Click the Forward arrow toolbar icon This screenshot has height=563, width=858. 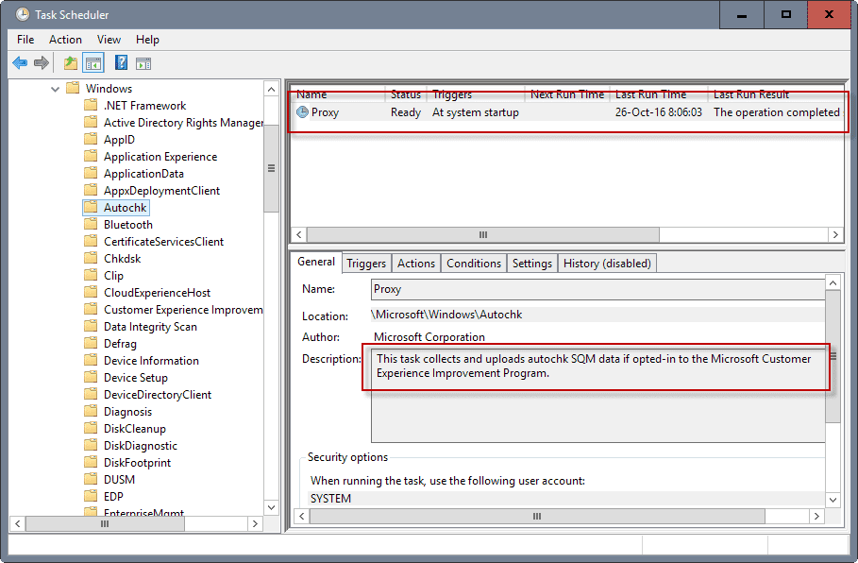coord(42,63)
